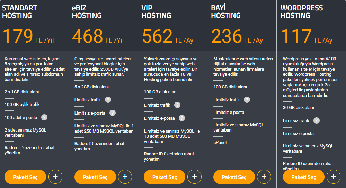Expand Standart Hosting details with plus button
Viewport: 346px width, 188px height.
(55, 177)
